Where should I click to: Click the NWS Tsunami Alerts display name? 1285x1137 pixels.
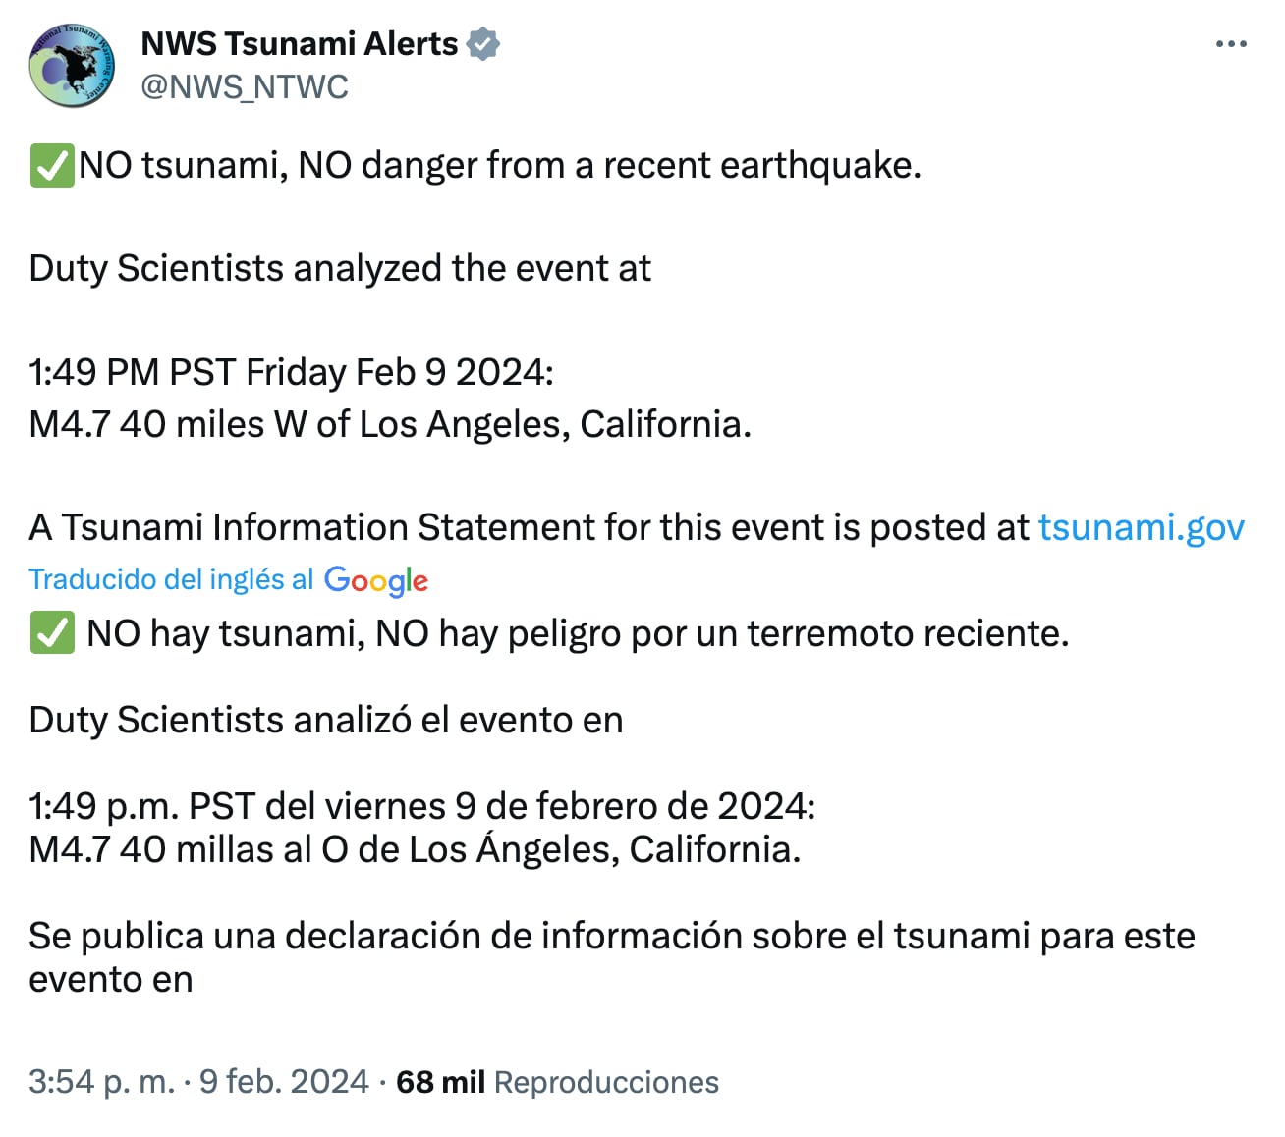300,44
